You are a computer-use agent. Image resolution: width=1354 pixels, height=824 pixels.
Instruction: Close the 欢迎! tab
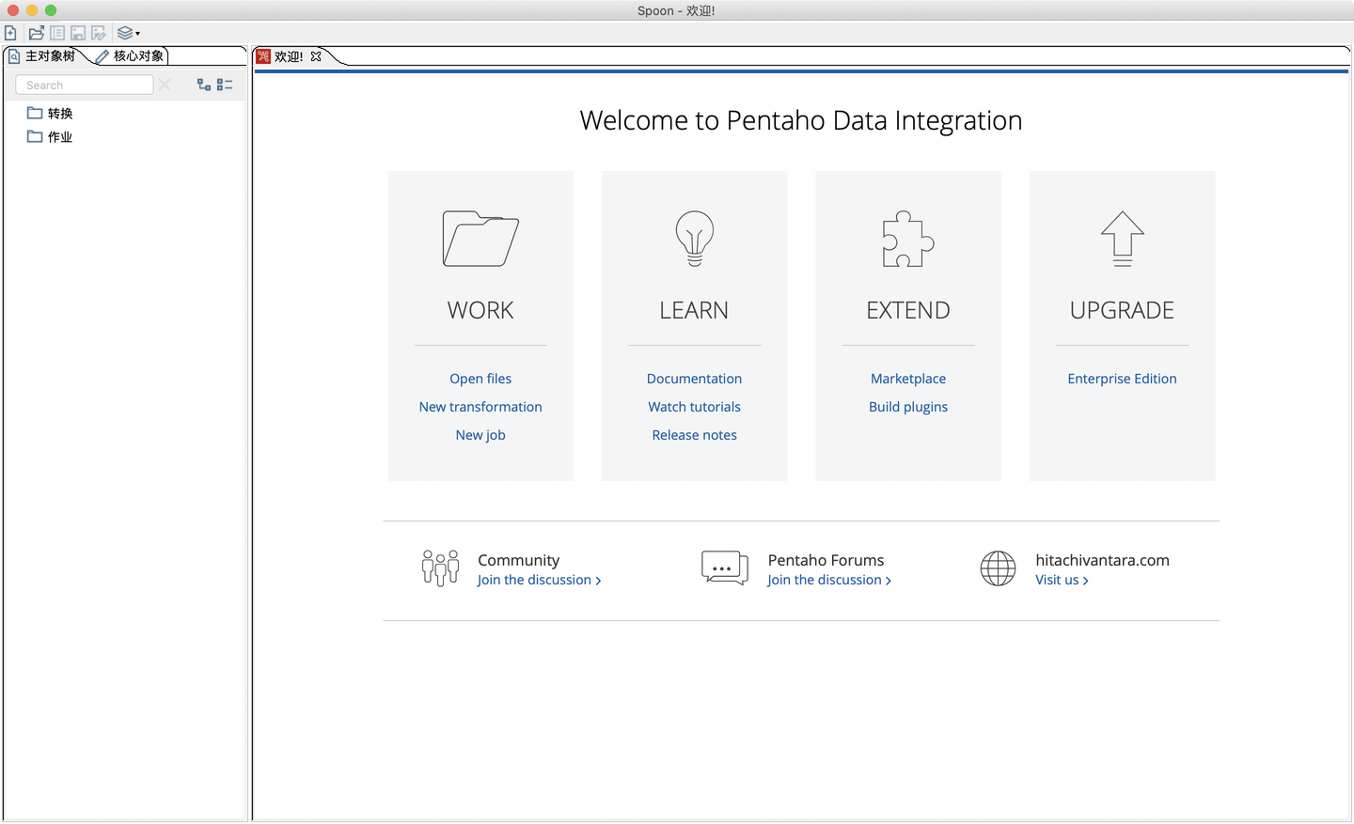[316, 56]
